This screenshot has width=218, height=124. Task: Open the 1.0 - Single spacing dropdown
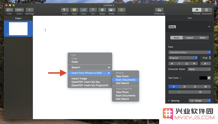coord(200,101)
